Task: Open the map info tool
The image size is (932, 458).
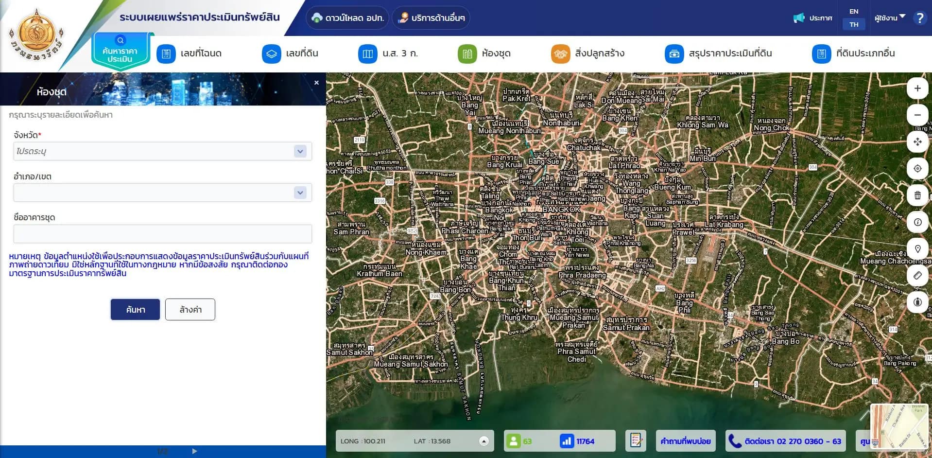Action: tap(917, 222)
